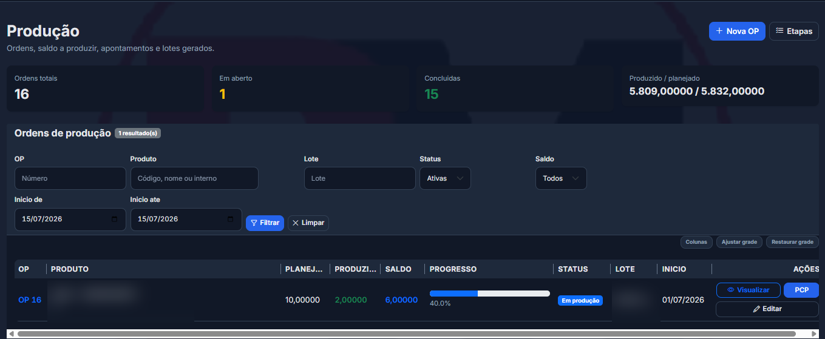Open the Colunas grid options
This screenshot has height=339, width=825.
pyautogui.click(x=696, y=242)
